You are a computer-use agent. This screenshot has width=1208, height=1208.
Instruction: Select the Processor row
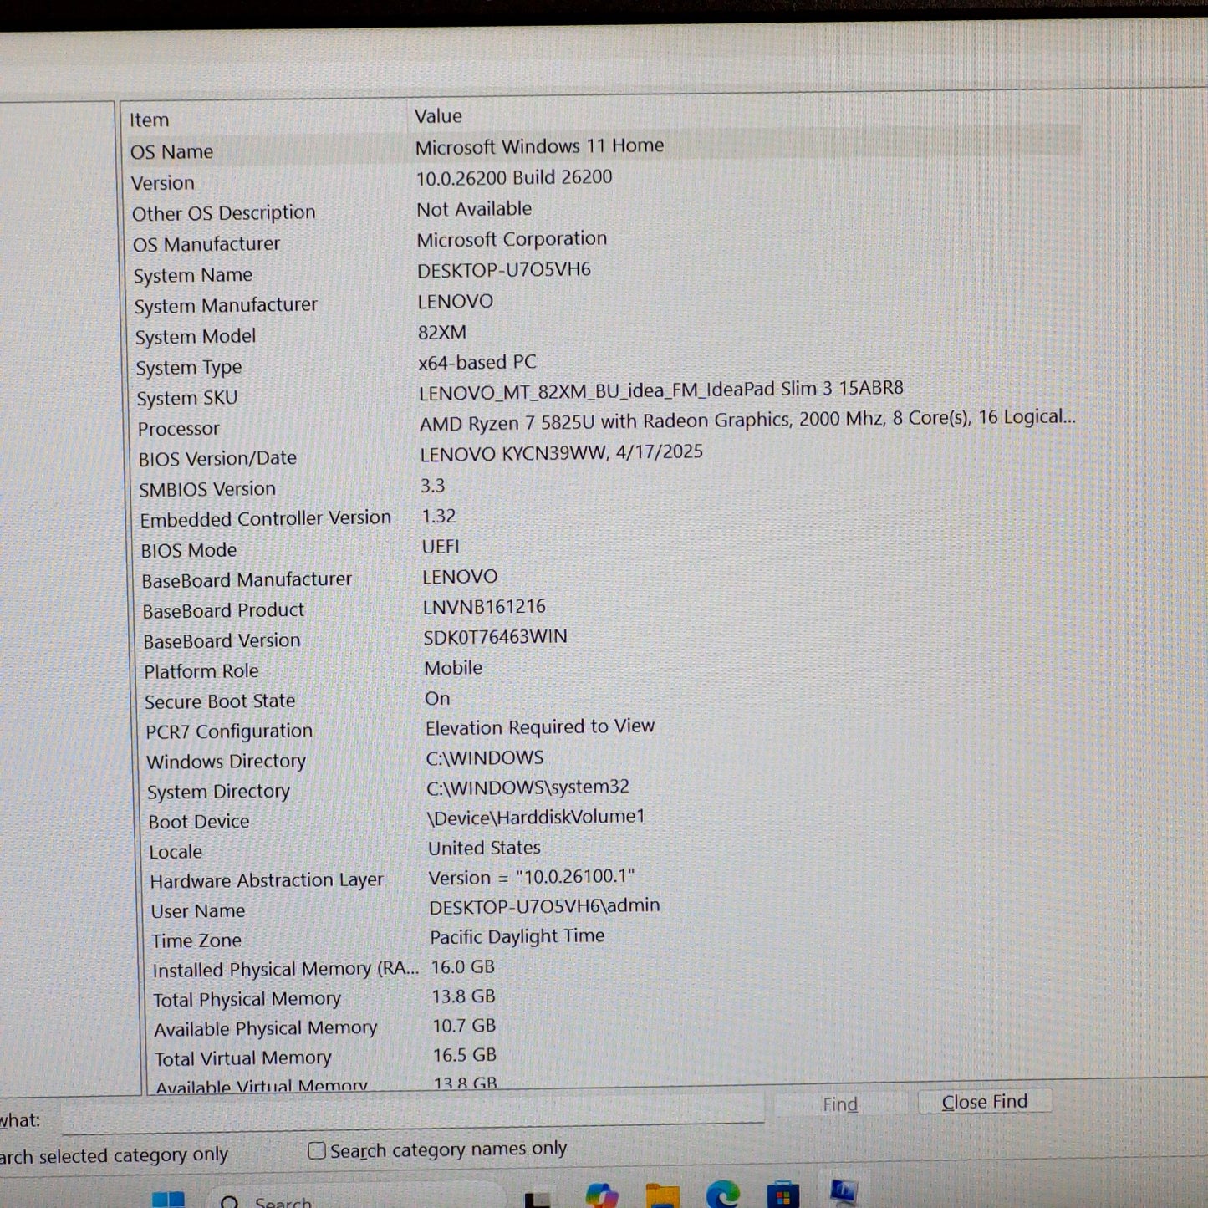(x=178, y=429)
